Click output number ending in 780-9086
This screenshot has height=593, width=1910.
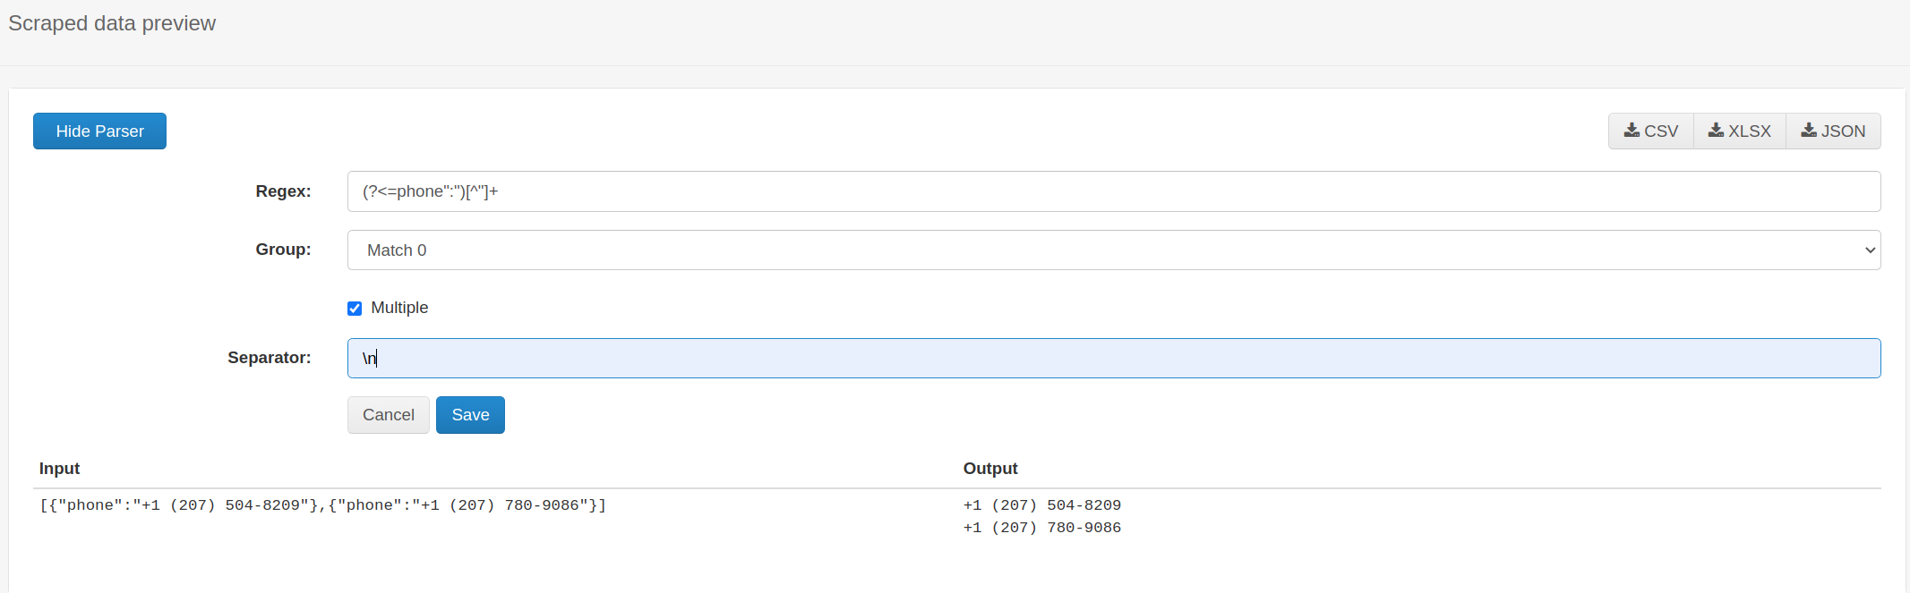(x=1042, y=528)
